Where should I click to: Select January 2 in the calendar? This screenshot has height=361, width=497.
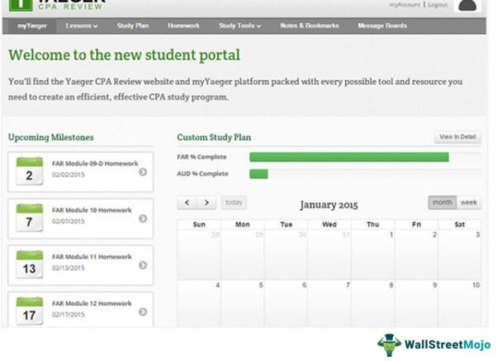[416, 255]
